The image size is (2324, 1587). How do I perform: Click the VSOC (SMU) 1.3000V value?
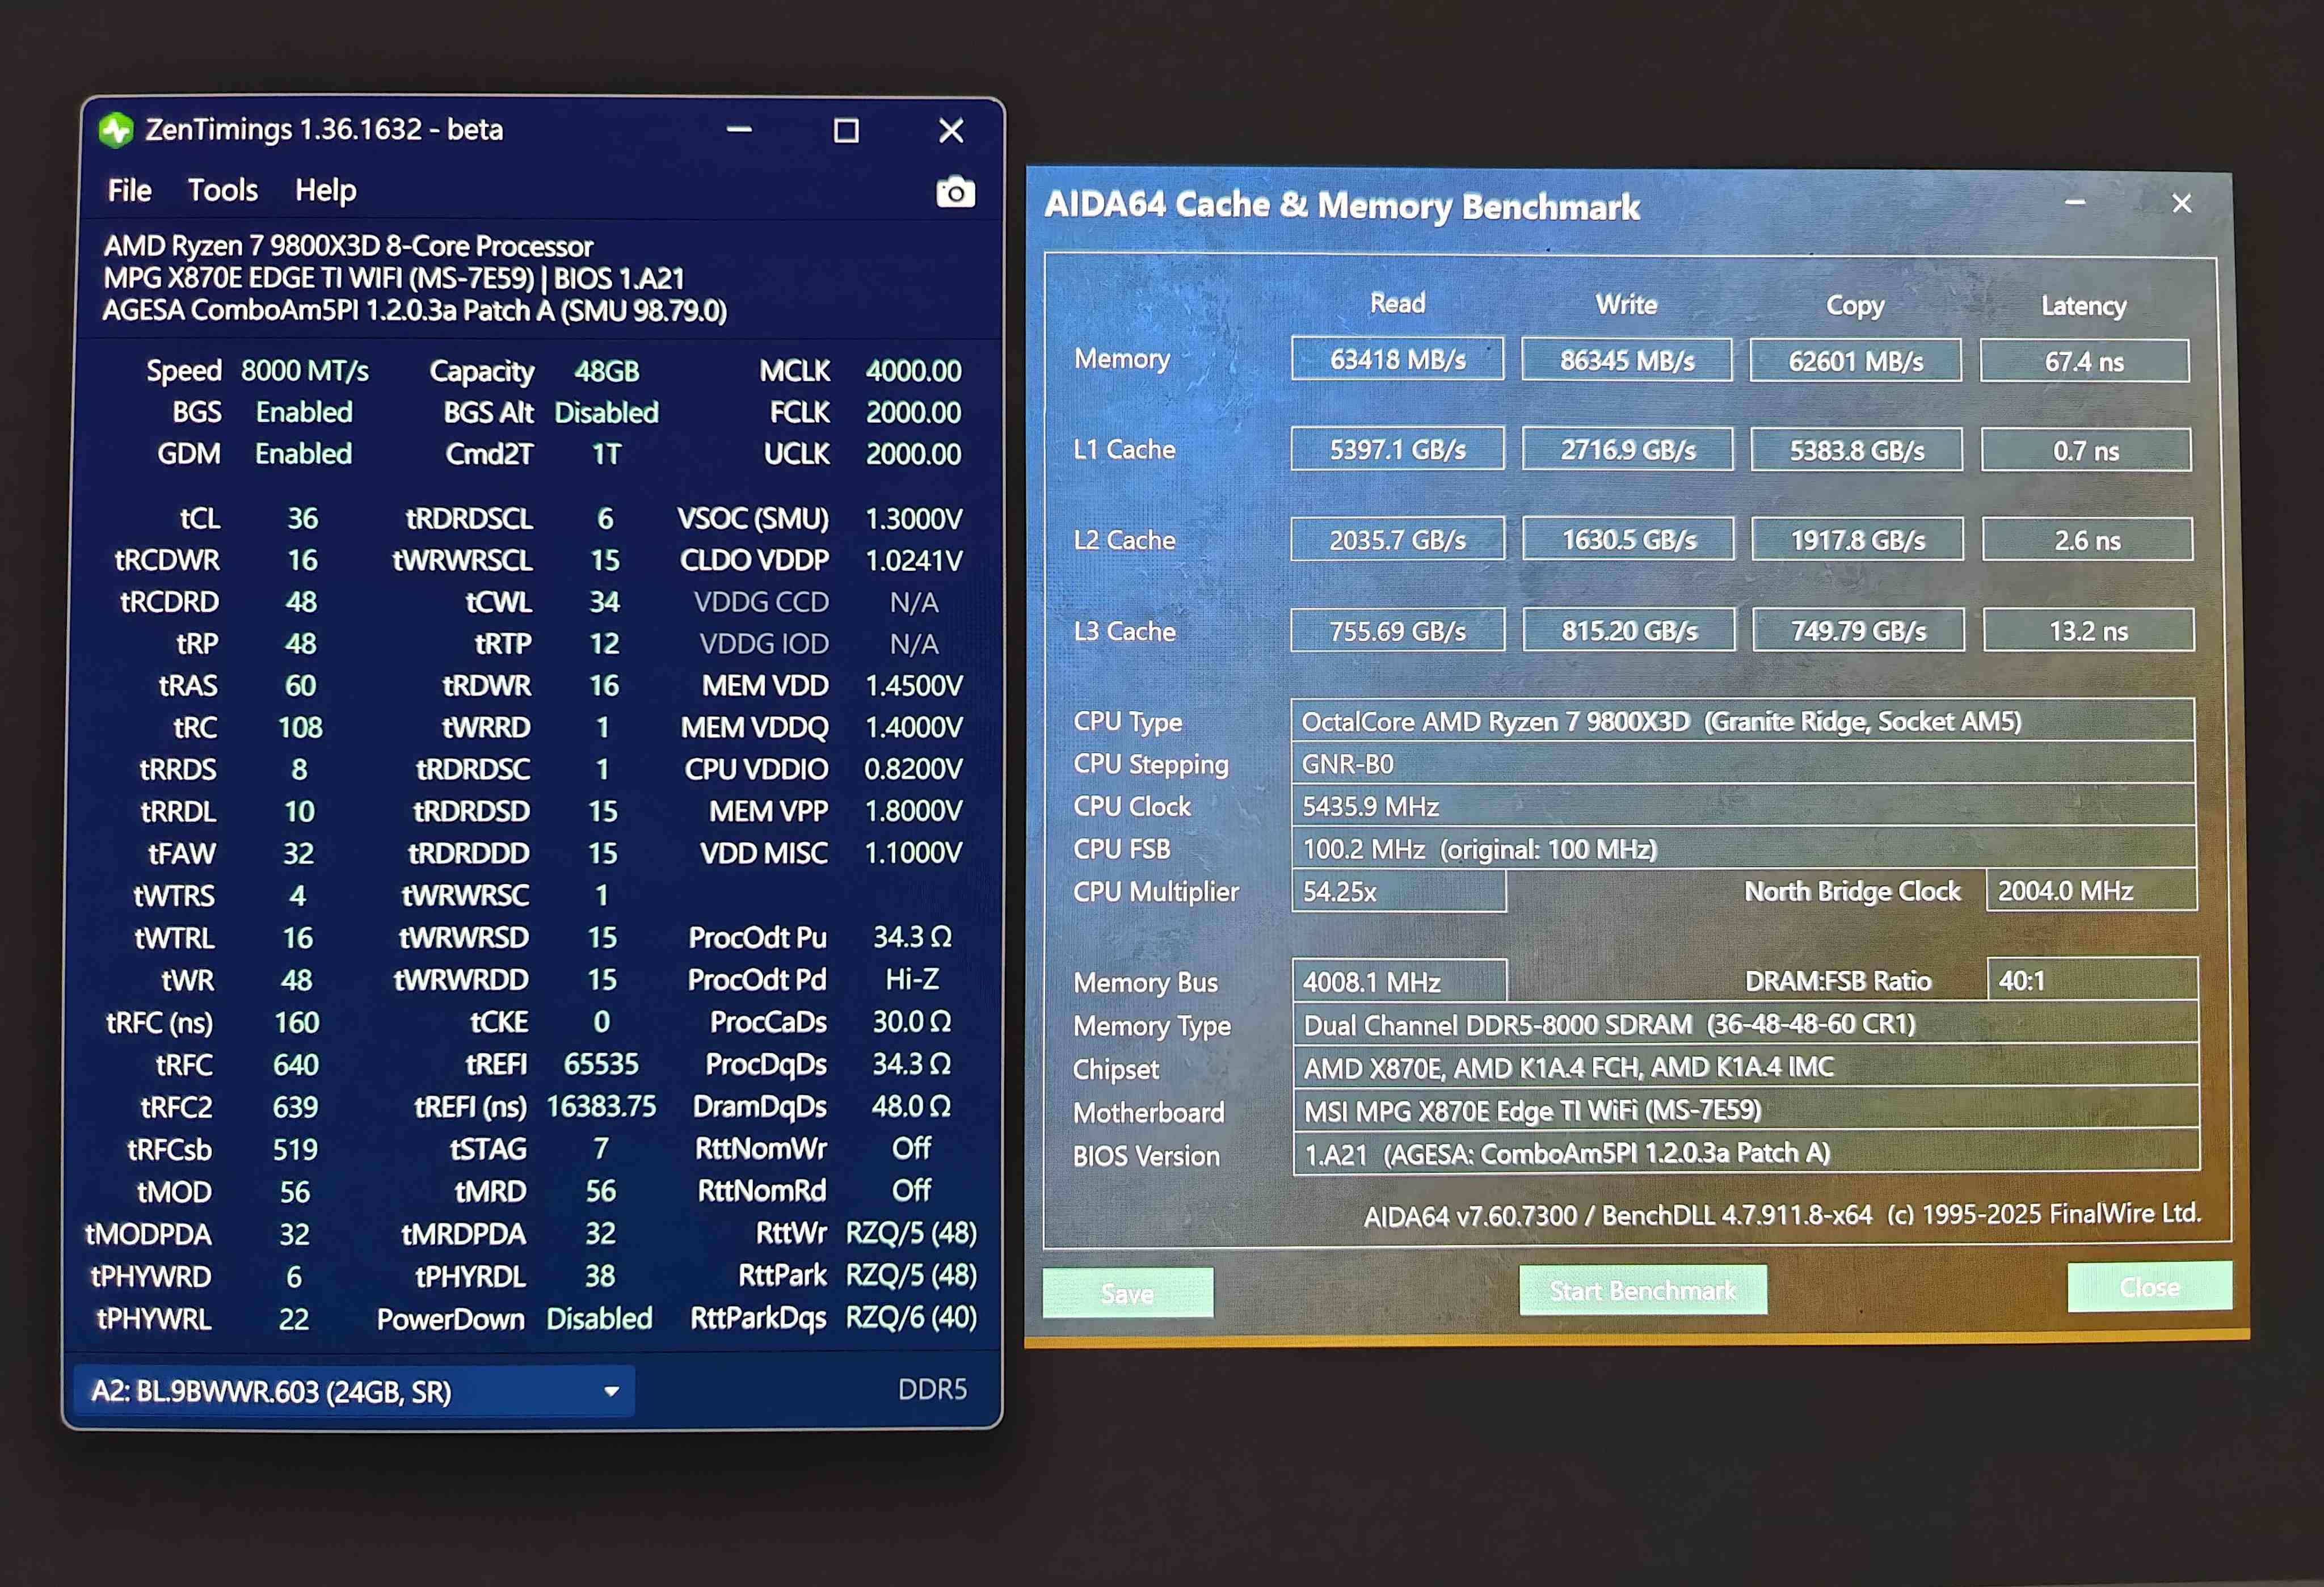(913, 518)
